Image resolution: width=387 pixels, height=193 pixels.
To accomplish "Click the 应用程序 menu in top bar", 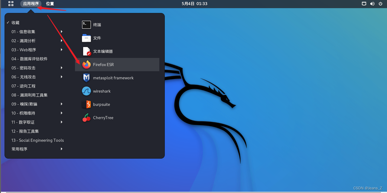I will tap(31, 4).
